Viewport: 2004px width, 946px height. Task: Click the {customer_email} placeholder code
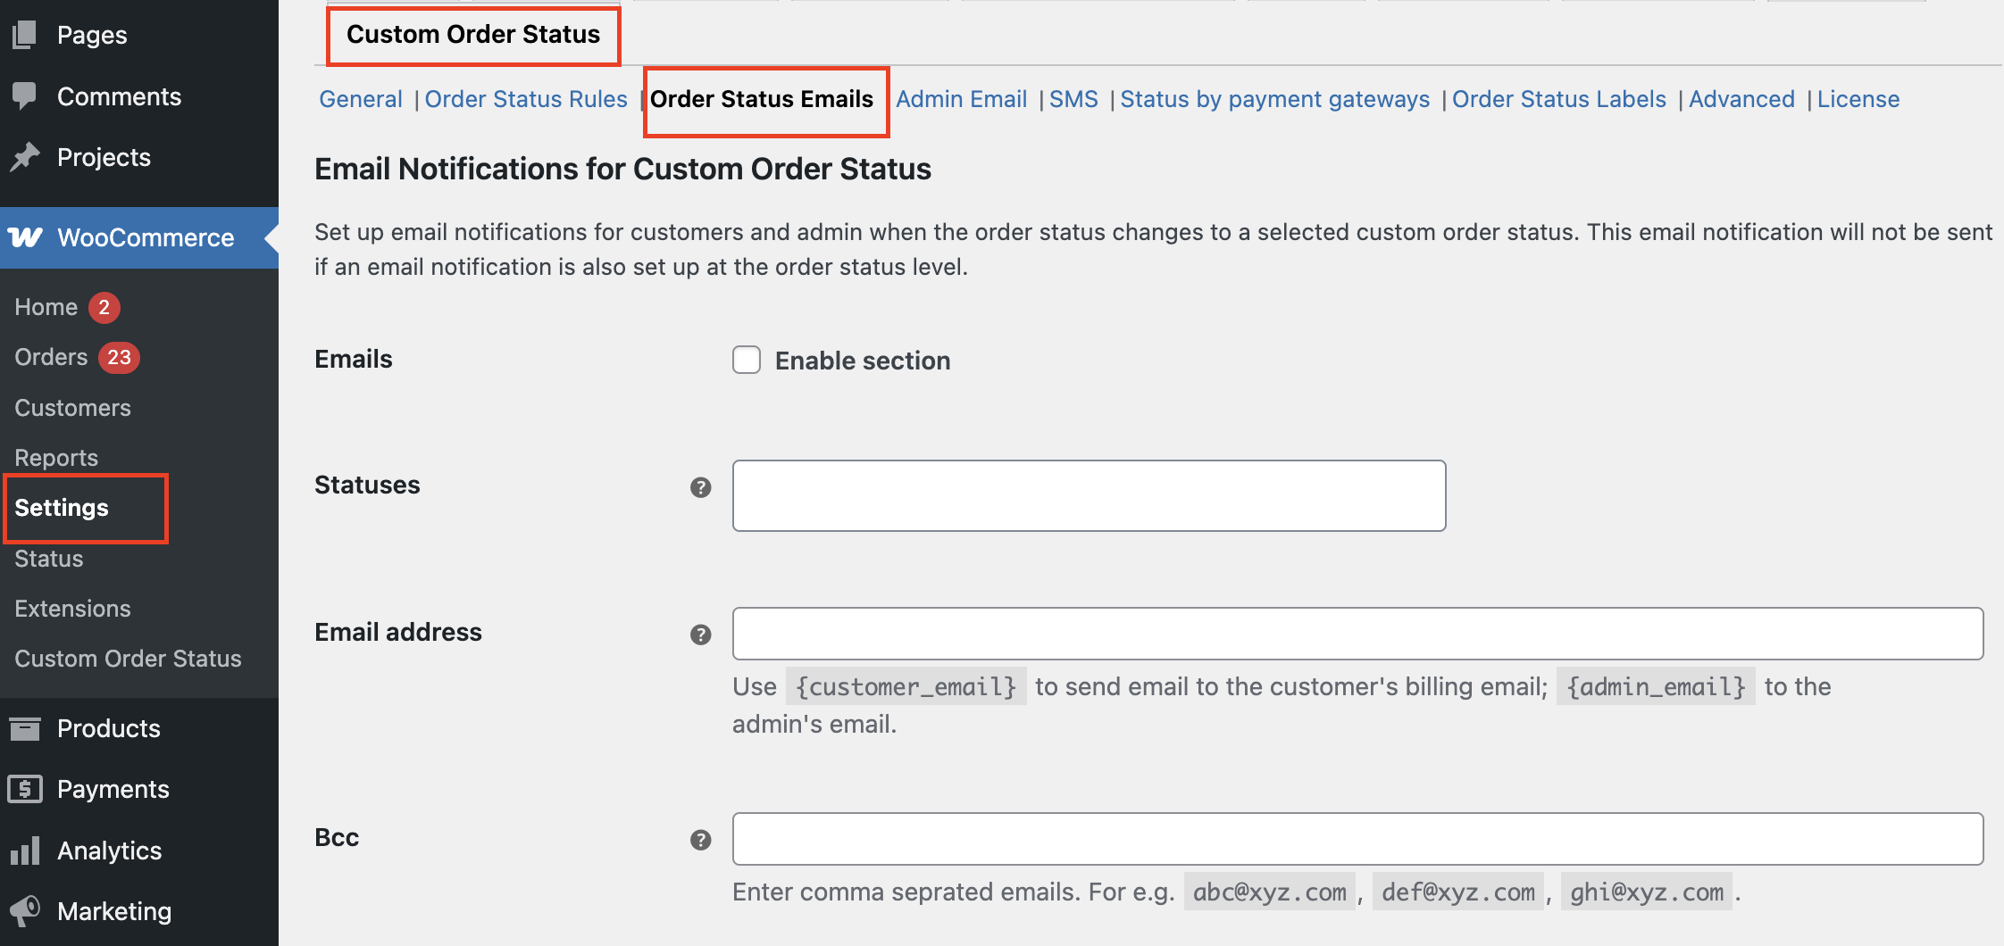906,686
